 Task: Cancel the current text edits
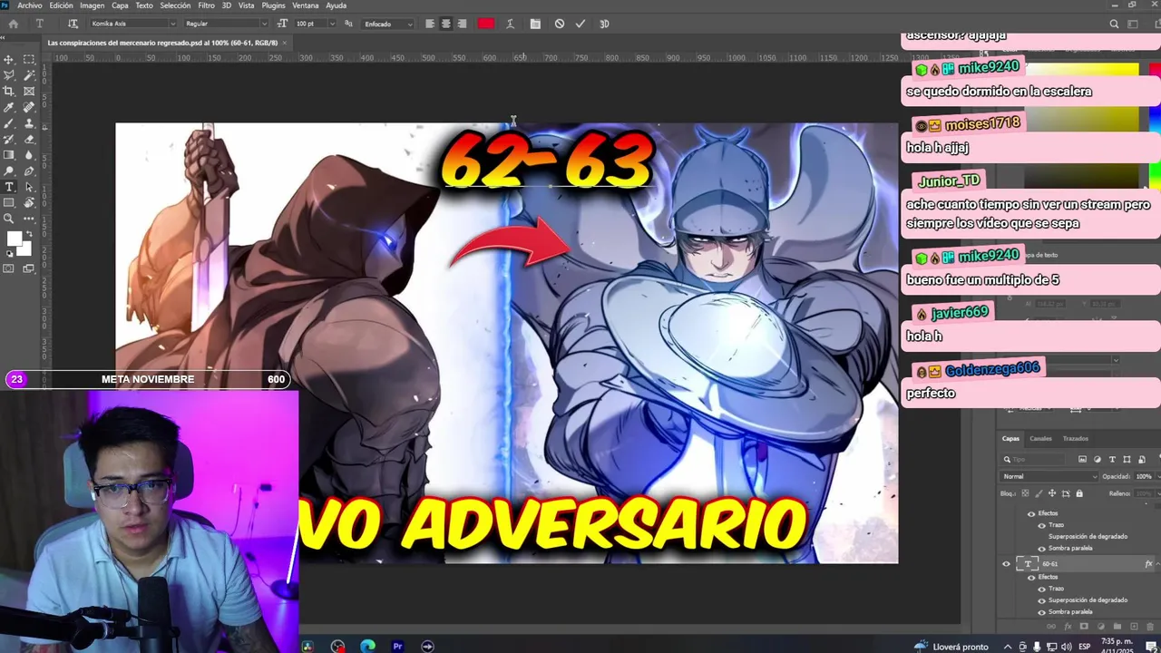(559, 24)
